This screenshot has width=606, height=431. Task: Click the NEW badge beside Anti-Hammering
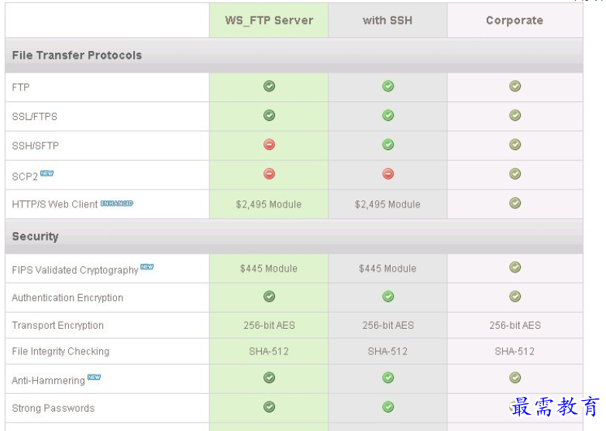[x=94, y=377]
